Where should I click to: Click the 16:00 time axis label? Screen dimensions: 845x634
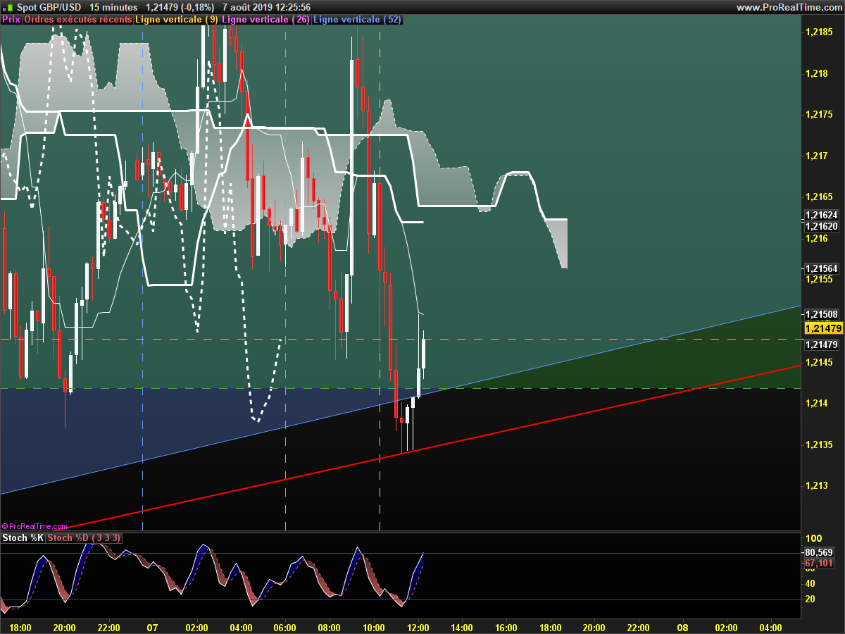click(506, 628)
